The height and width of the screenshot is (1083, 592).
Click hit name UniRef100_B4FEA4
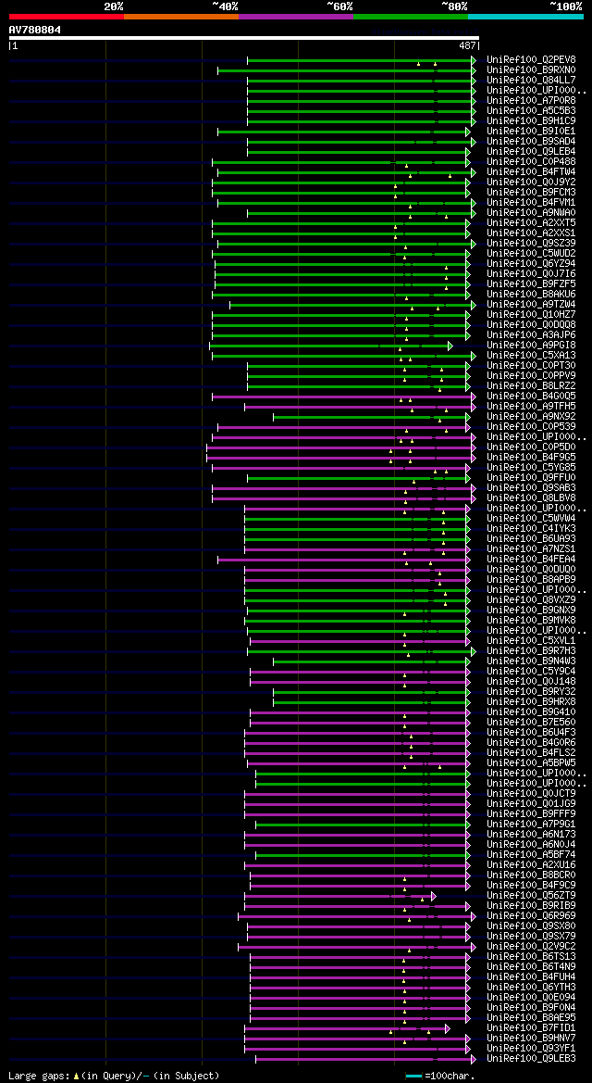click(531, 559)
